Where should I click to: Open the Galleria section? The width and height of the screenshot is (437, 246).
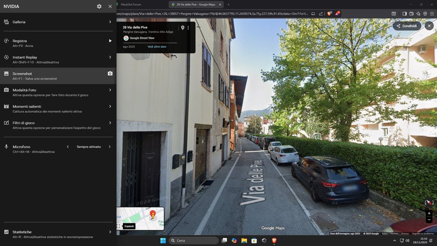58,22
